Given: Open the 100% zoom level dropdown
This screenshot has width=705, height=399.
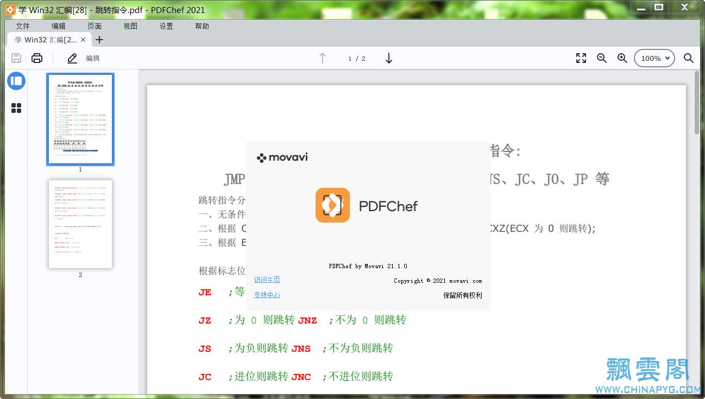Looking at the screenshot, I should pos(654,58).
